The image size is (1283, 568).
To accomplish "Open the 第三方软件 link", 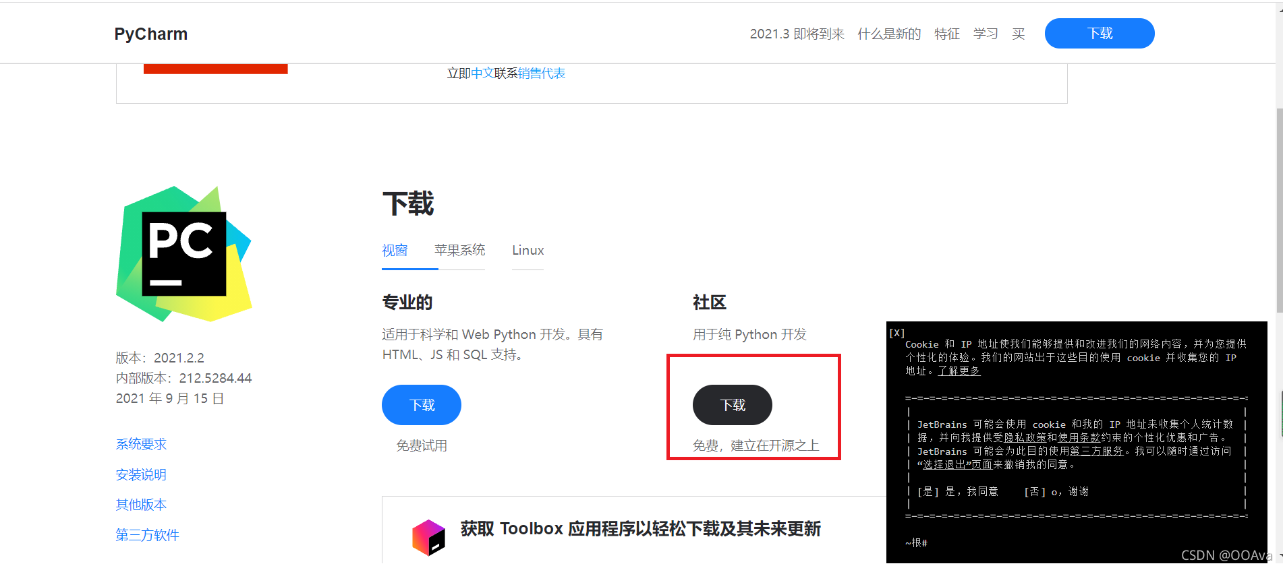I will pos(147,535).
